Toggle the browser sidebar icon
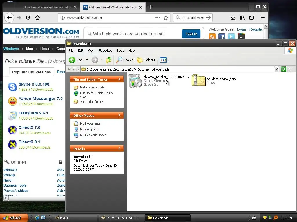 251,18
